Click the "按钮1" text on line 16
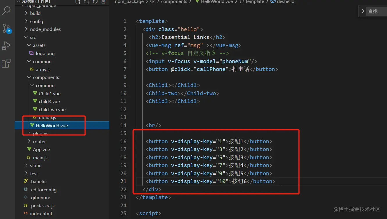Image resolution: width=387 pixels, height=219 pixels. (x=236, y=141)
